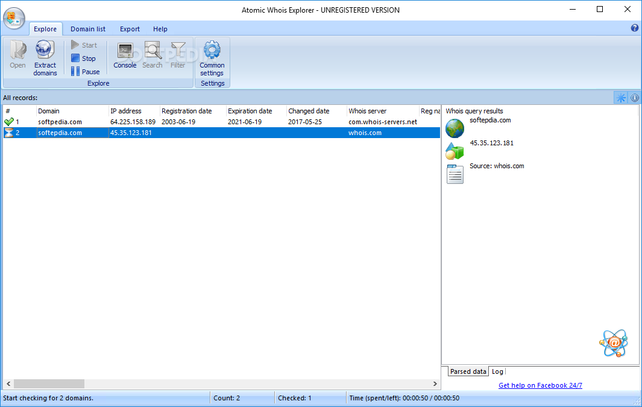Toggle the info panel button
Image resolution: width=642 pixels, height=407 pixels.
click(x=634, y=98)
